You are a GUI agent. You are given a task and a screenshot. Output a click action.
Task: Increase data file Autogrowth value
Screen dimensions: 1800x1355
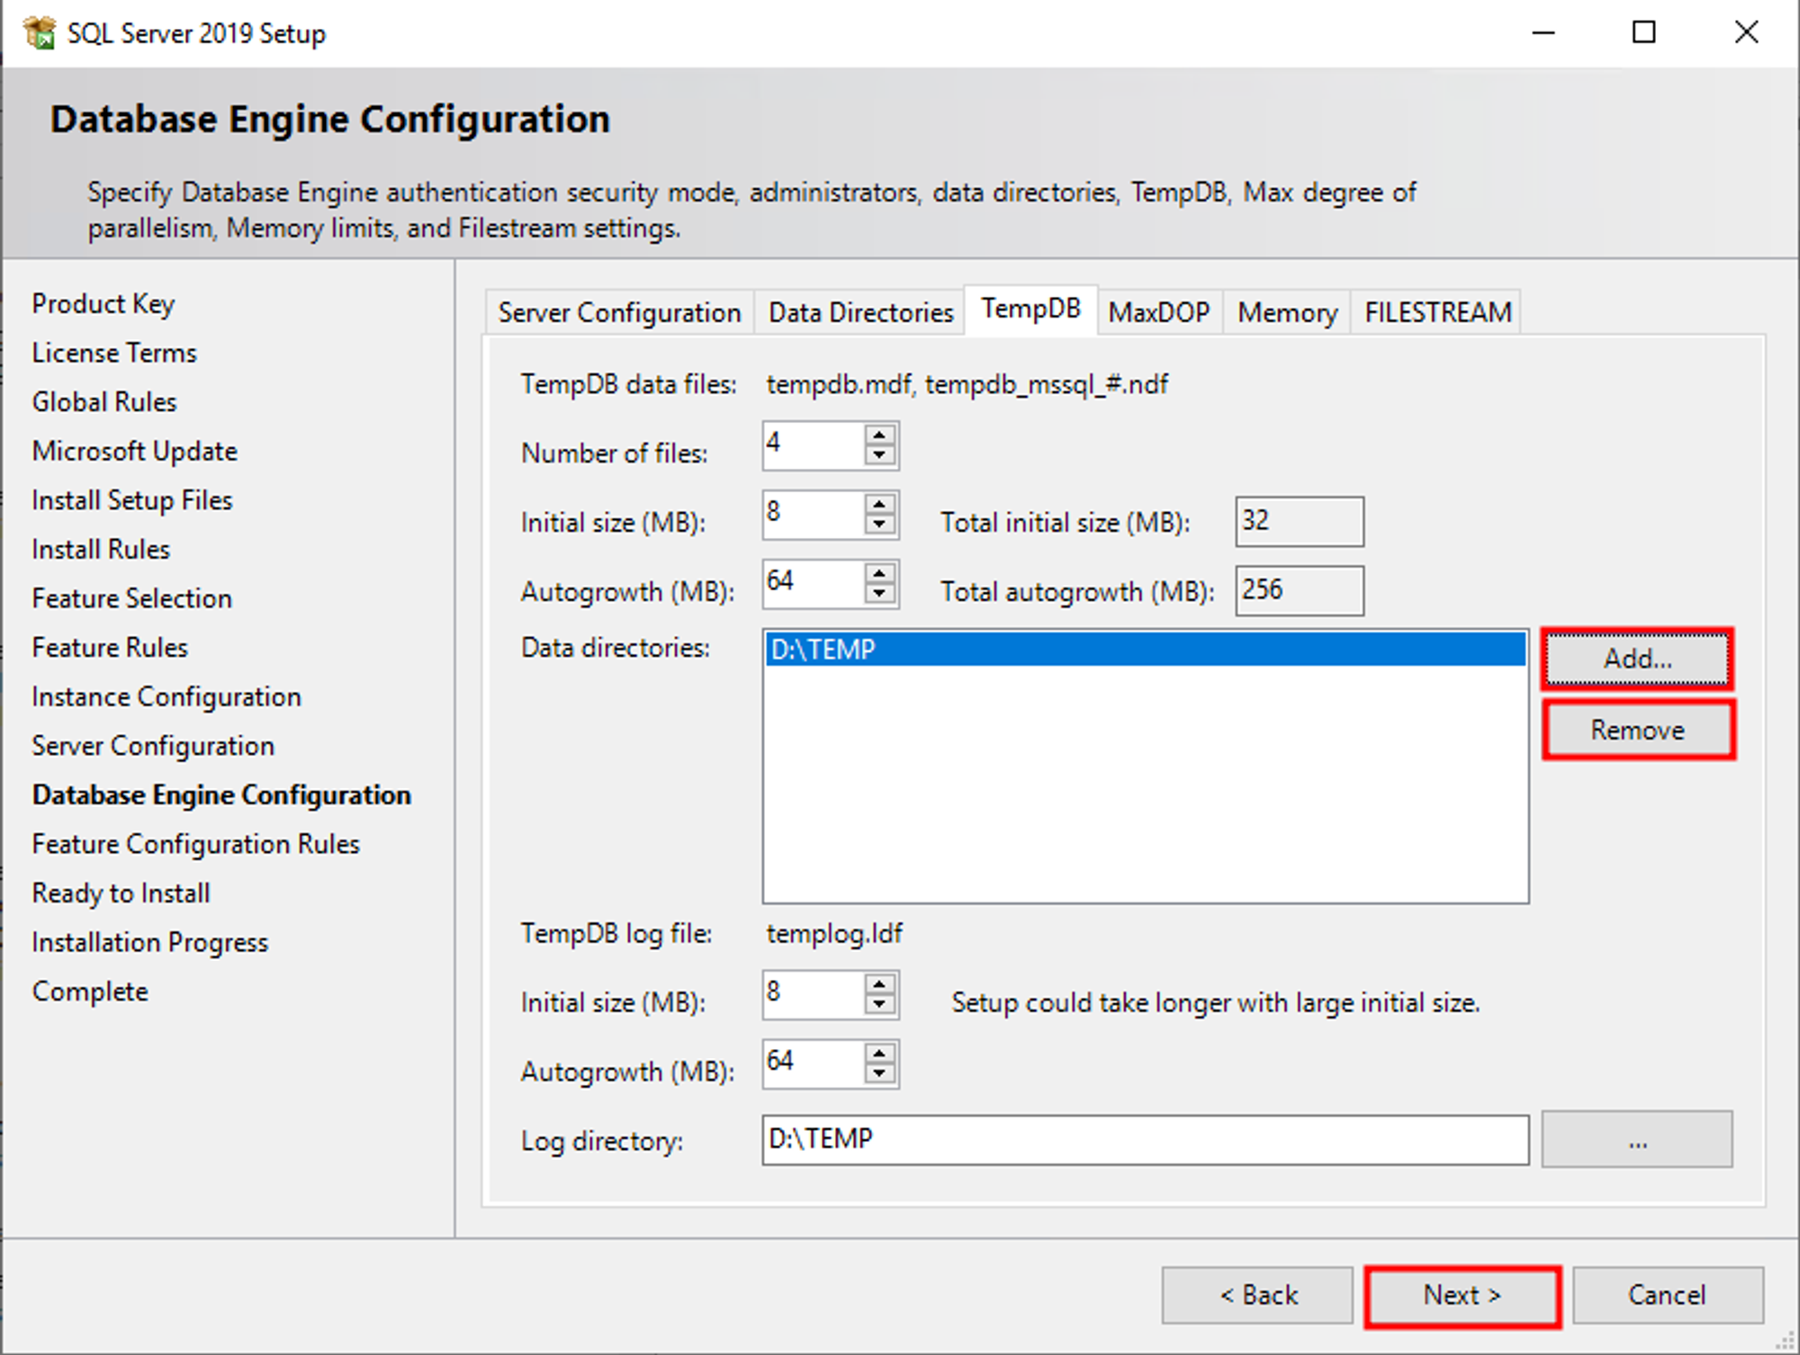(879, 574)
